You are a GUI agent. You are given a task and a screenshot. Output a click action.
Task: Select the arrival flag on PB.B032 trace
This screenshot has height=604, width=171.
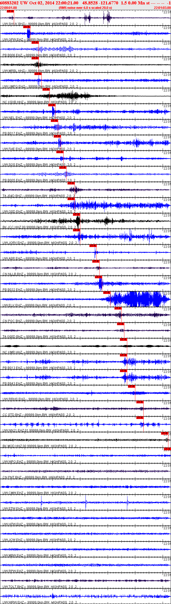click(x=98, y=277)
